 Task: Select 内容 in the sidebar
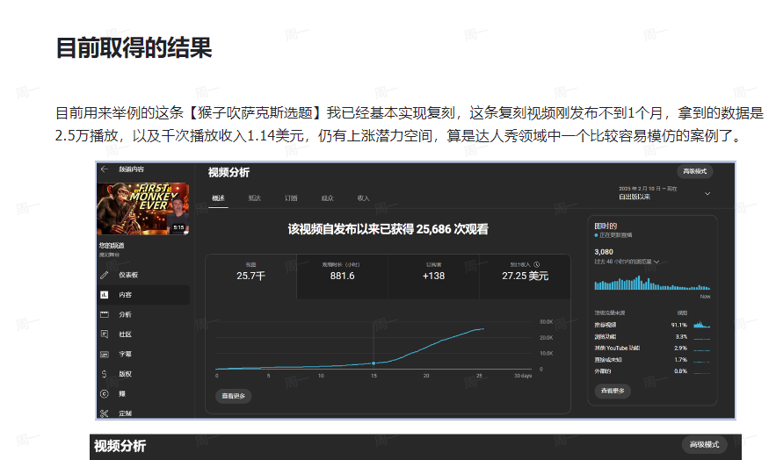(x=143, y=295)
